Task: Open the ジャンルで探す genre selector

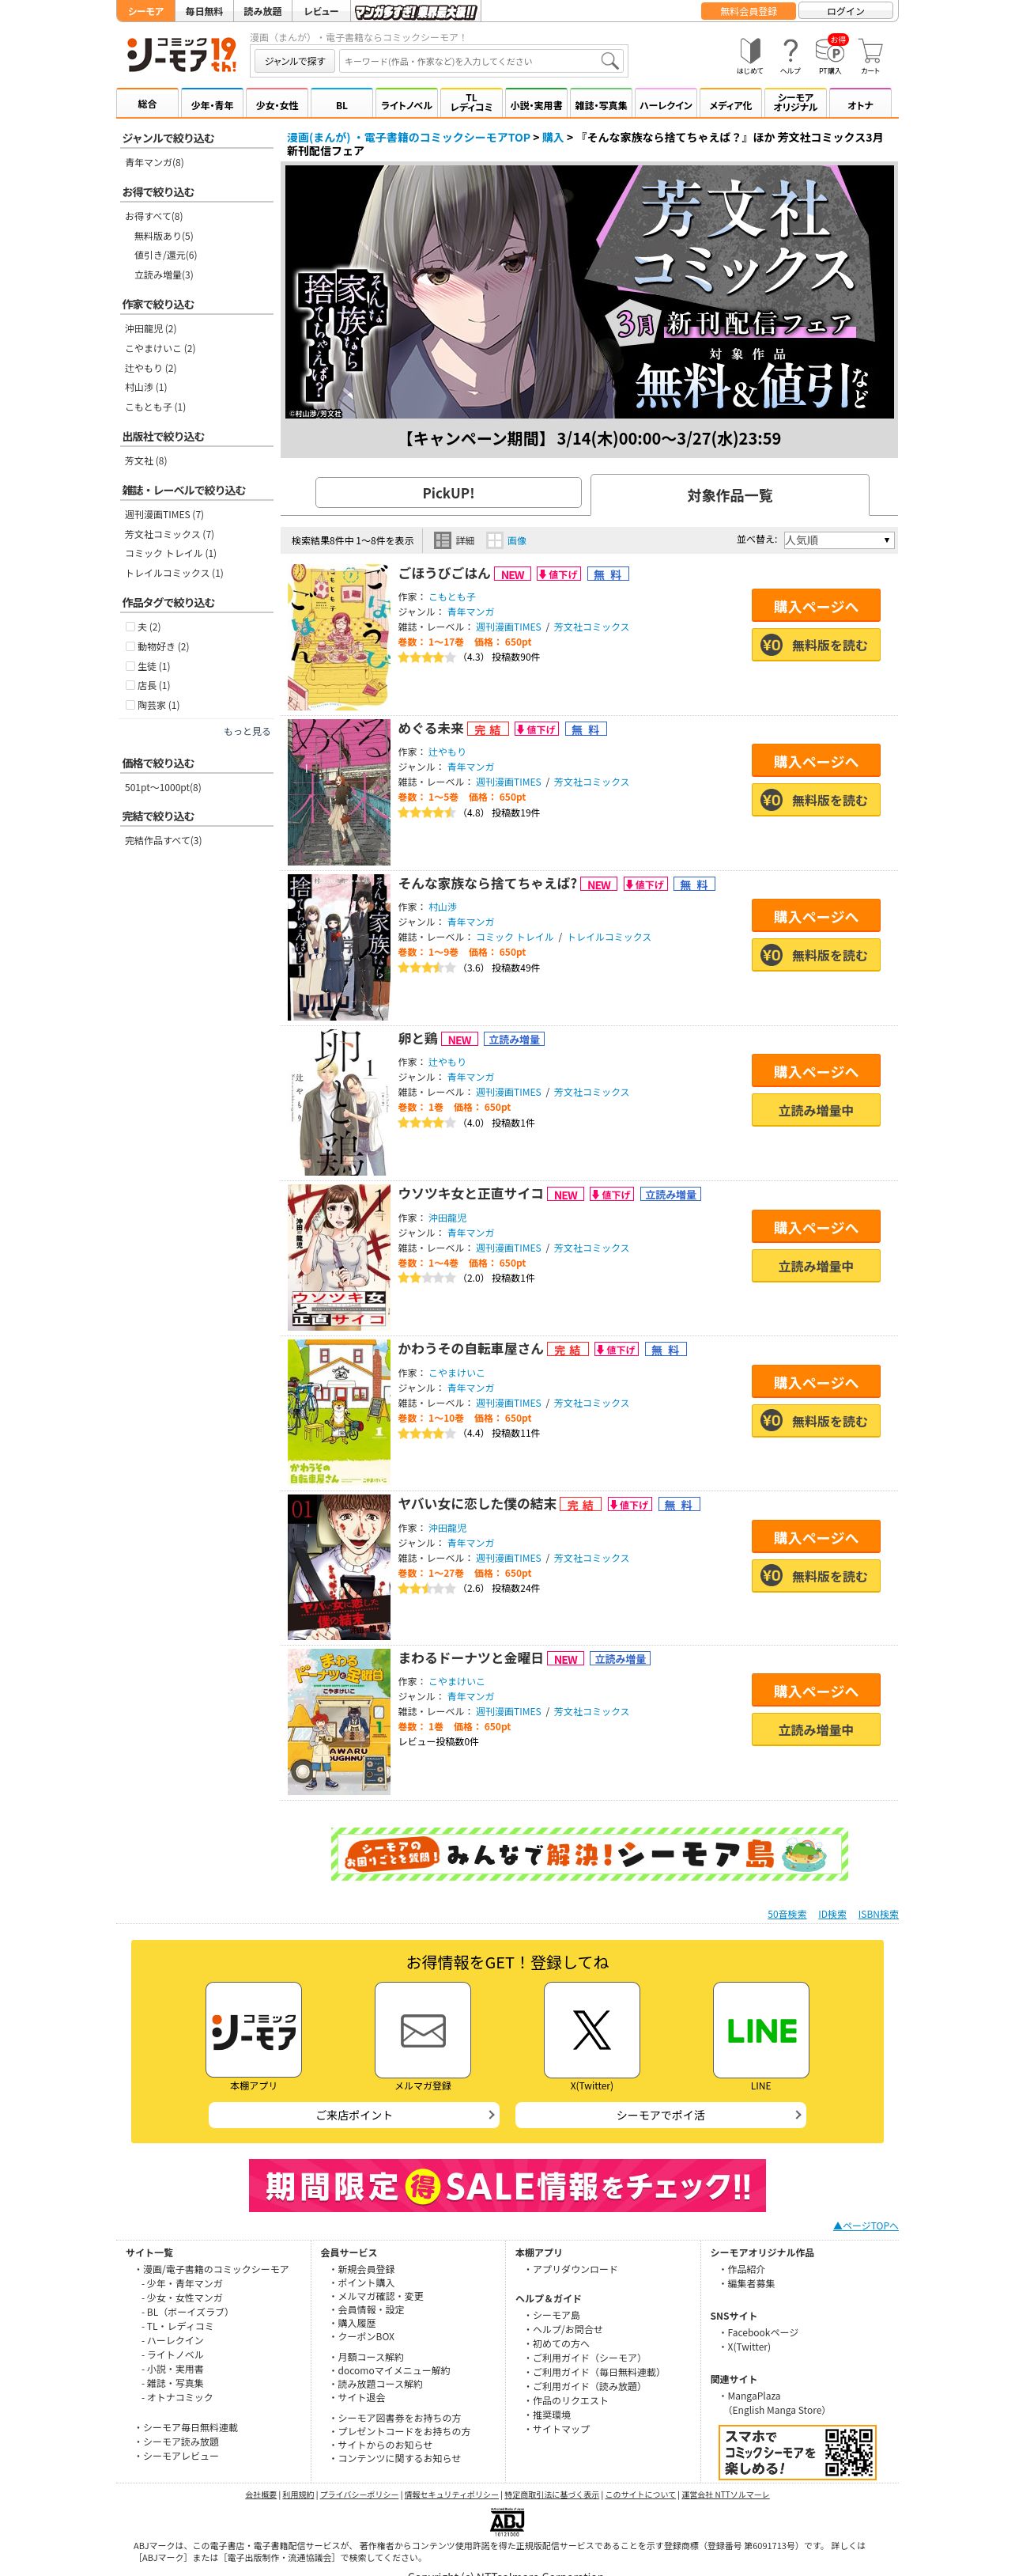Action: pyautogui.click(x=295, y=61)
